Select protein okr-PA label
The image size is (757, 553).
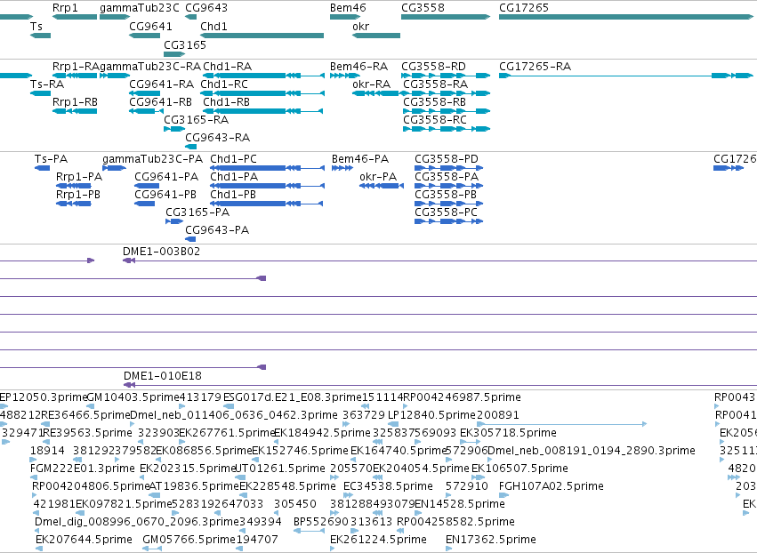pyautogui.click(x=378, y=177)
